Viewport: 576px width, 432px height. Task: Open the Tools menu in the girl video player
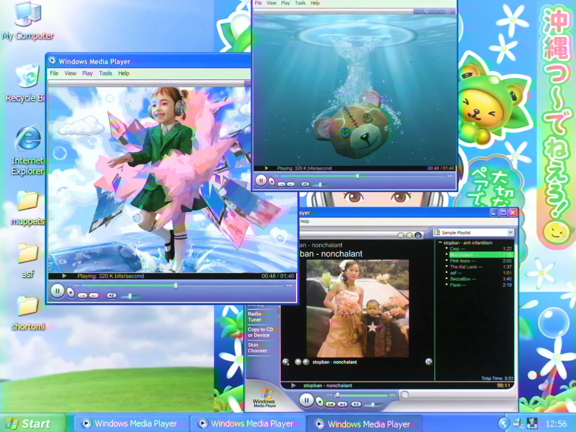106,73
